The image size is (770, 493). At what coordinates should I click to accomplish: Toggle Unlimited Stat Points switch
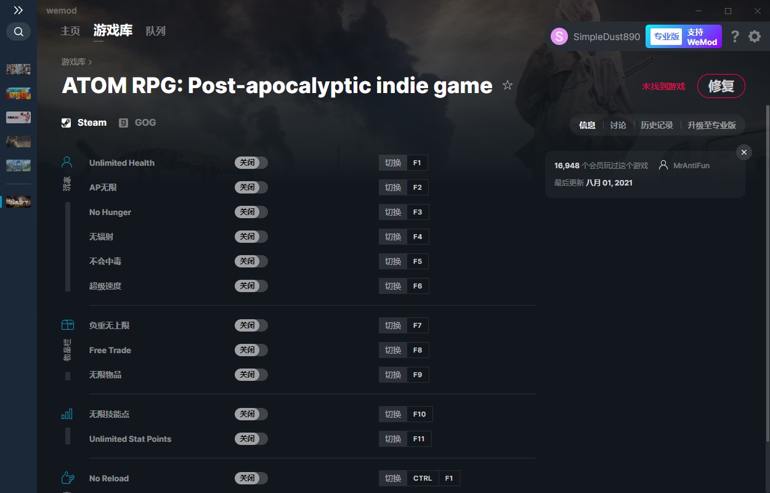coord(251,439)
